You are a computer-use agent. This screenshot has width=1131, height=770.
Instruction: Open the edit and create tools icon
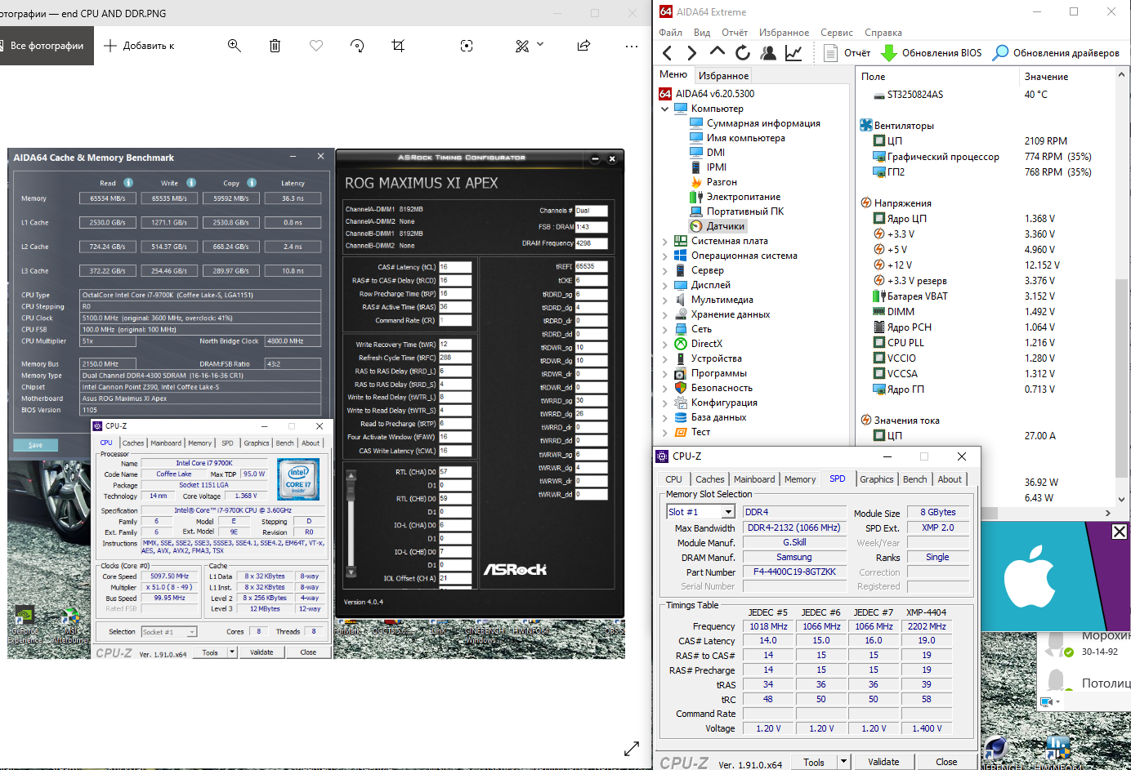[522, 46]
